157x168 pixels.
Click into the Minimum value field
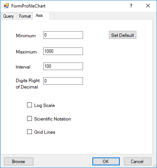pyautogui.click(x=63, y=35)
